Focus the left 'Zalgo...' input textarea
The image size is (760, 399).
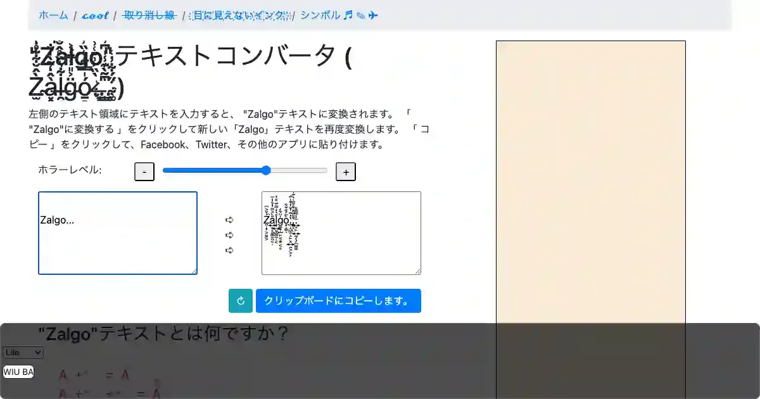(118, 233)
